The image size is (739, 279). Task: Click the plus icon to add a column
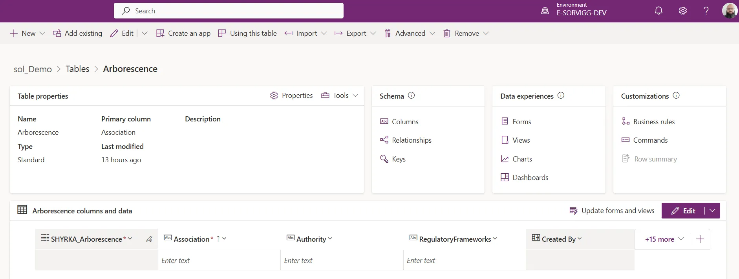[x=700, y=239]
